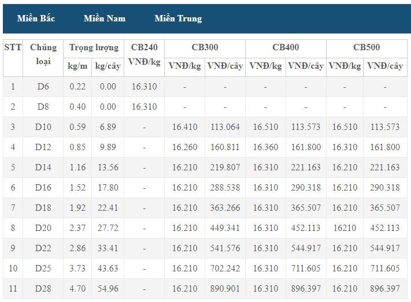Select the 16.410 CB300 price cell
The height and width of the screenshot is (302, 411).
[184, 127]
